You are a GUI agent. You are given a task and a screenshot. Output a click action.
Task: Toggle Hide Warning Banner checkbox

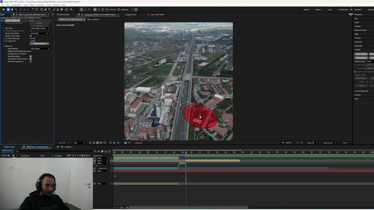(30, 62)
